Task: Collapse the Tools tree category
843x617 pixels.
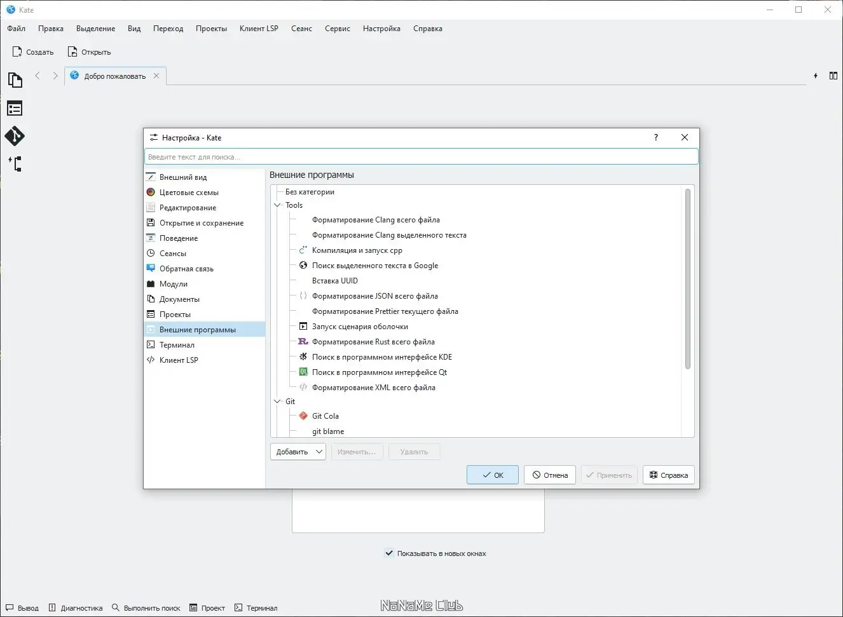Action: 277,205
